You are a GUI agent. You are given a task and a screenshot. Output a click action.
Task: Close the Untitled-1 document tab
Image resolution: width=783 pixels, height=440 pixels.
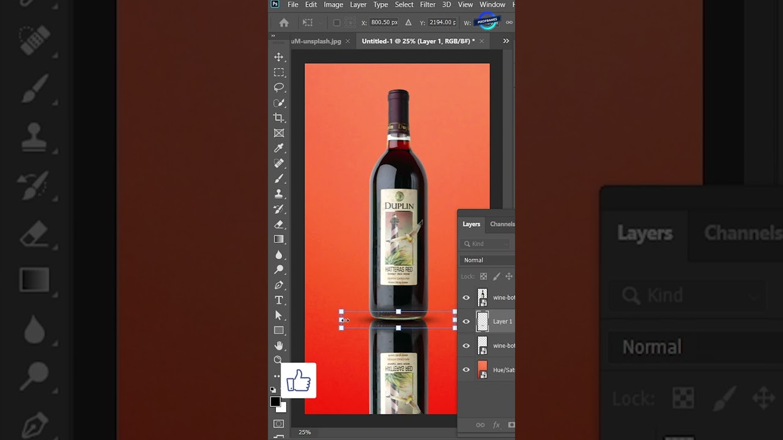[481, 41]
